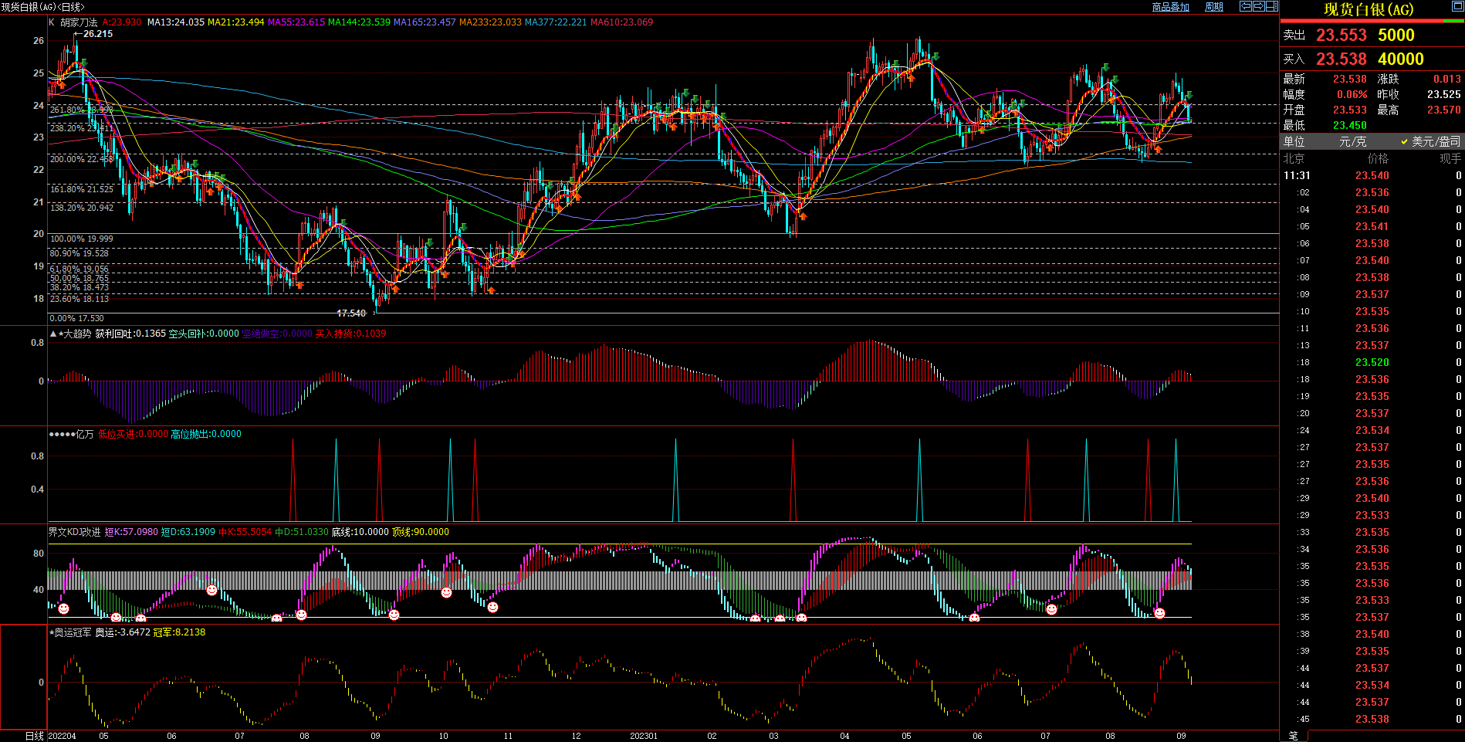Click the right arrow navigation icon
Viewport: 1465px width, 742px height.
click(1258, 6)
